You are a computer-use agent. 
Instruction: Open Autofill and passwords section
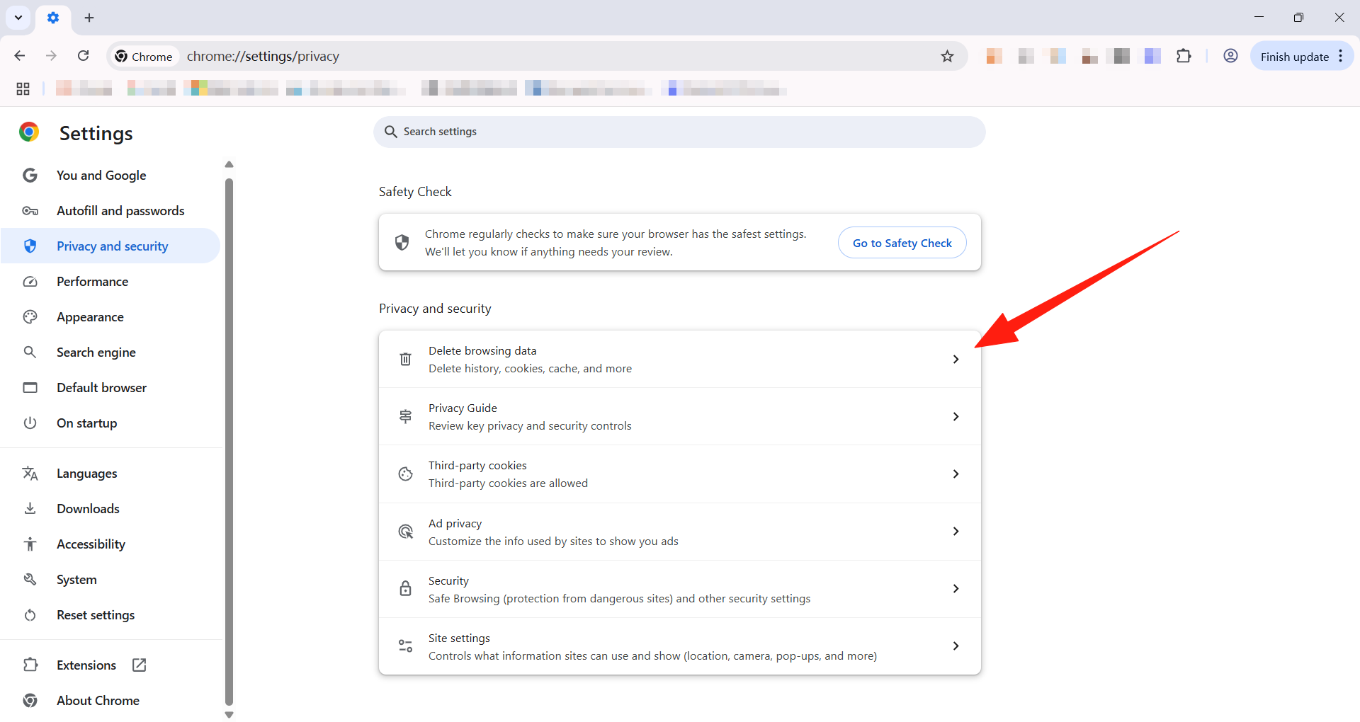point(120,211)
